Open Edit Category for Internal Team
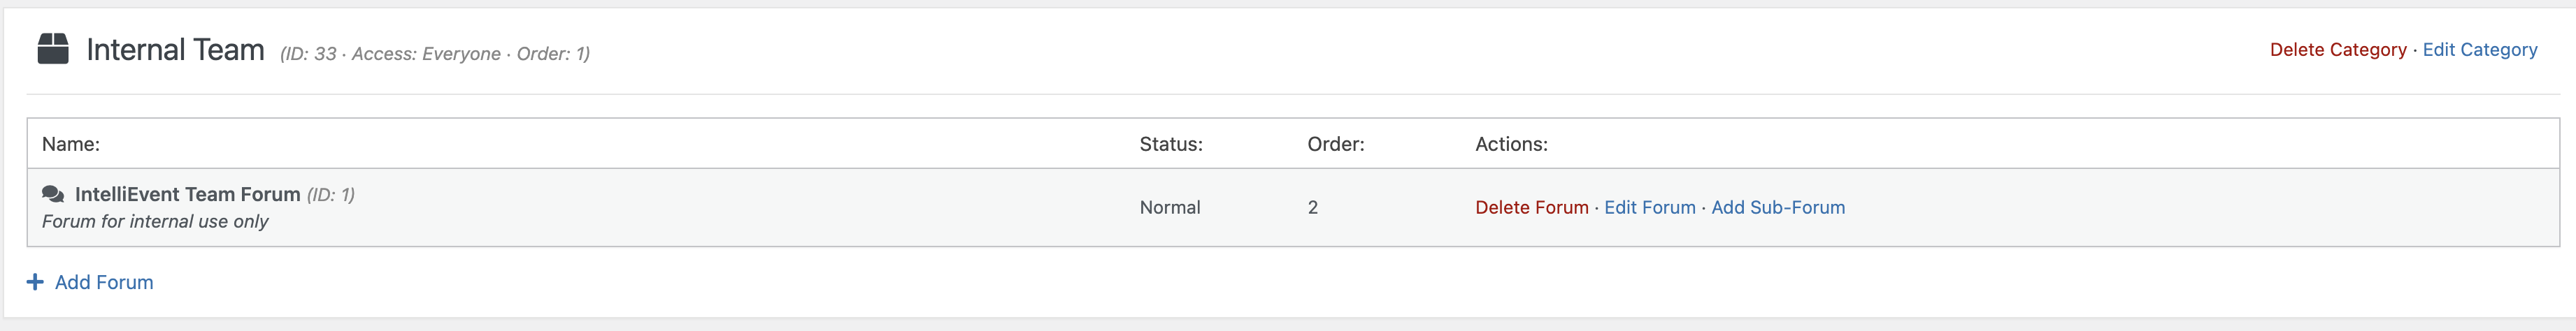Screen dimensions: 2576x331 coord(2479,50)
